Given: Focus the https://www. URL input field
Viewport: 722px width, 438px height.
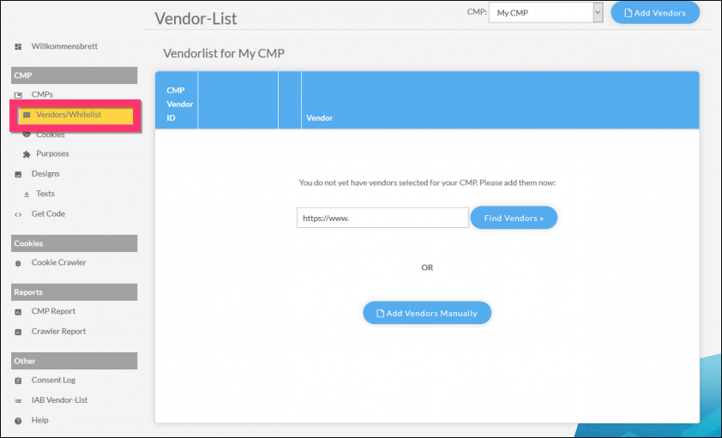Looking at the screenshot, I should pos(382,218).
